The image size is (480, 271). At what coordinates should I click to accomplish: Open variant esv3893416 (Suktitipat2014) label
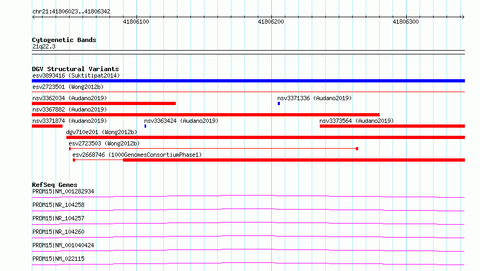coord(76,75)
